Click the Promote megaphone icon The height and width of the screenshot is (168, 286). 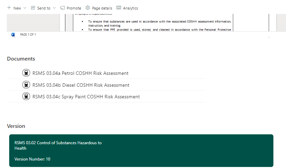pos(62,8)
